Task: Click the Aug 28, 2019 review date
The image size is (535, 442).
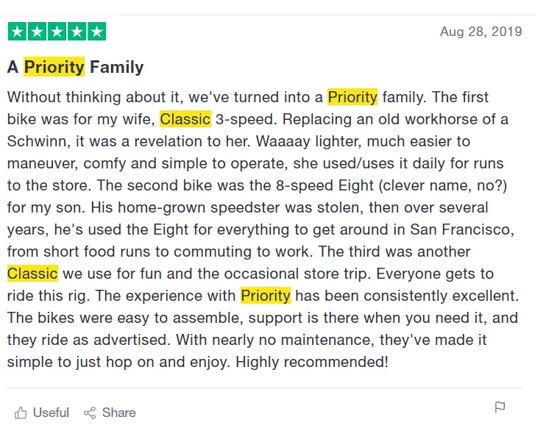Action: [x=481, y=32]
